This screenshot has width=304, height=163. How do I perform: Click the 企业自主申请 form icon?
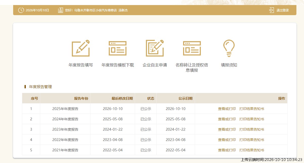pyautogui.click(x=155, y=48)
